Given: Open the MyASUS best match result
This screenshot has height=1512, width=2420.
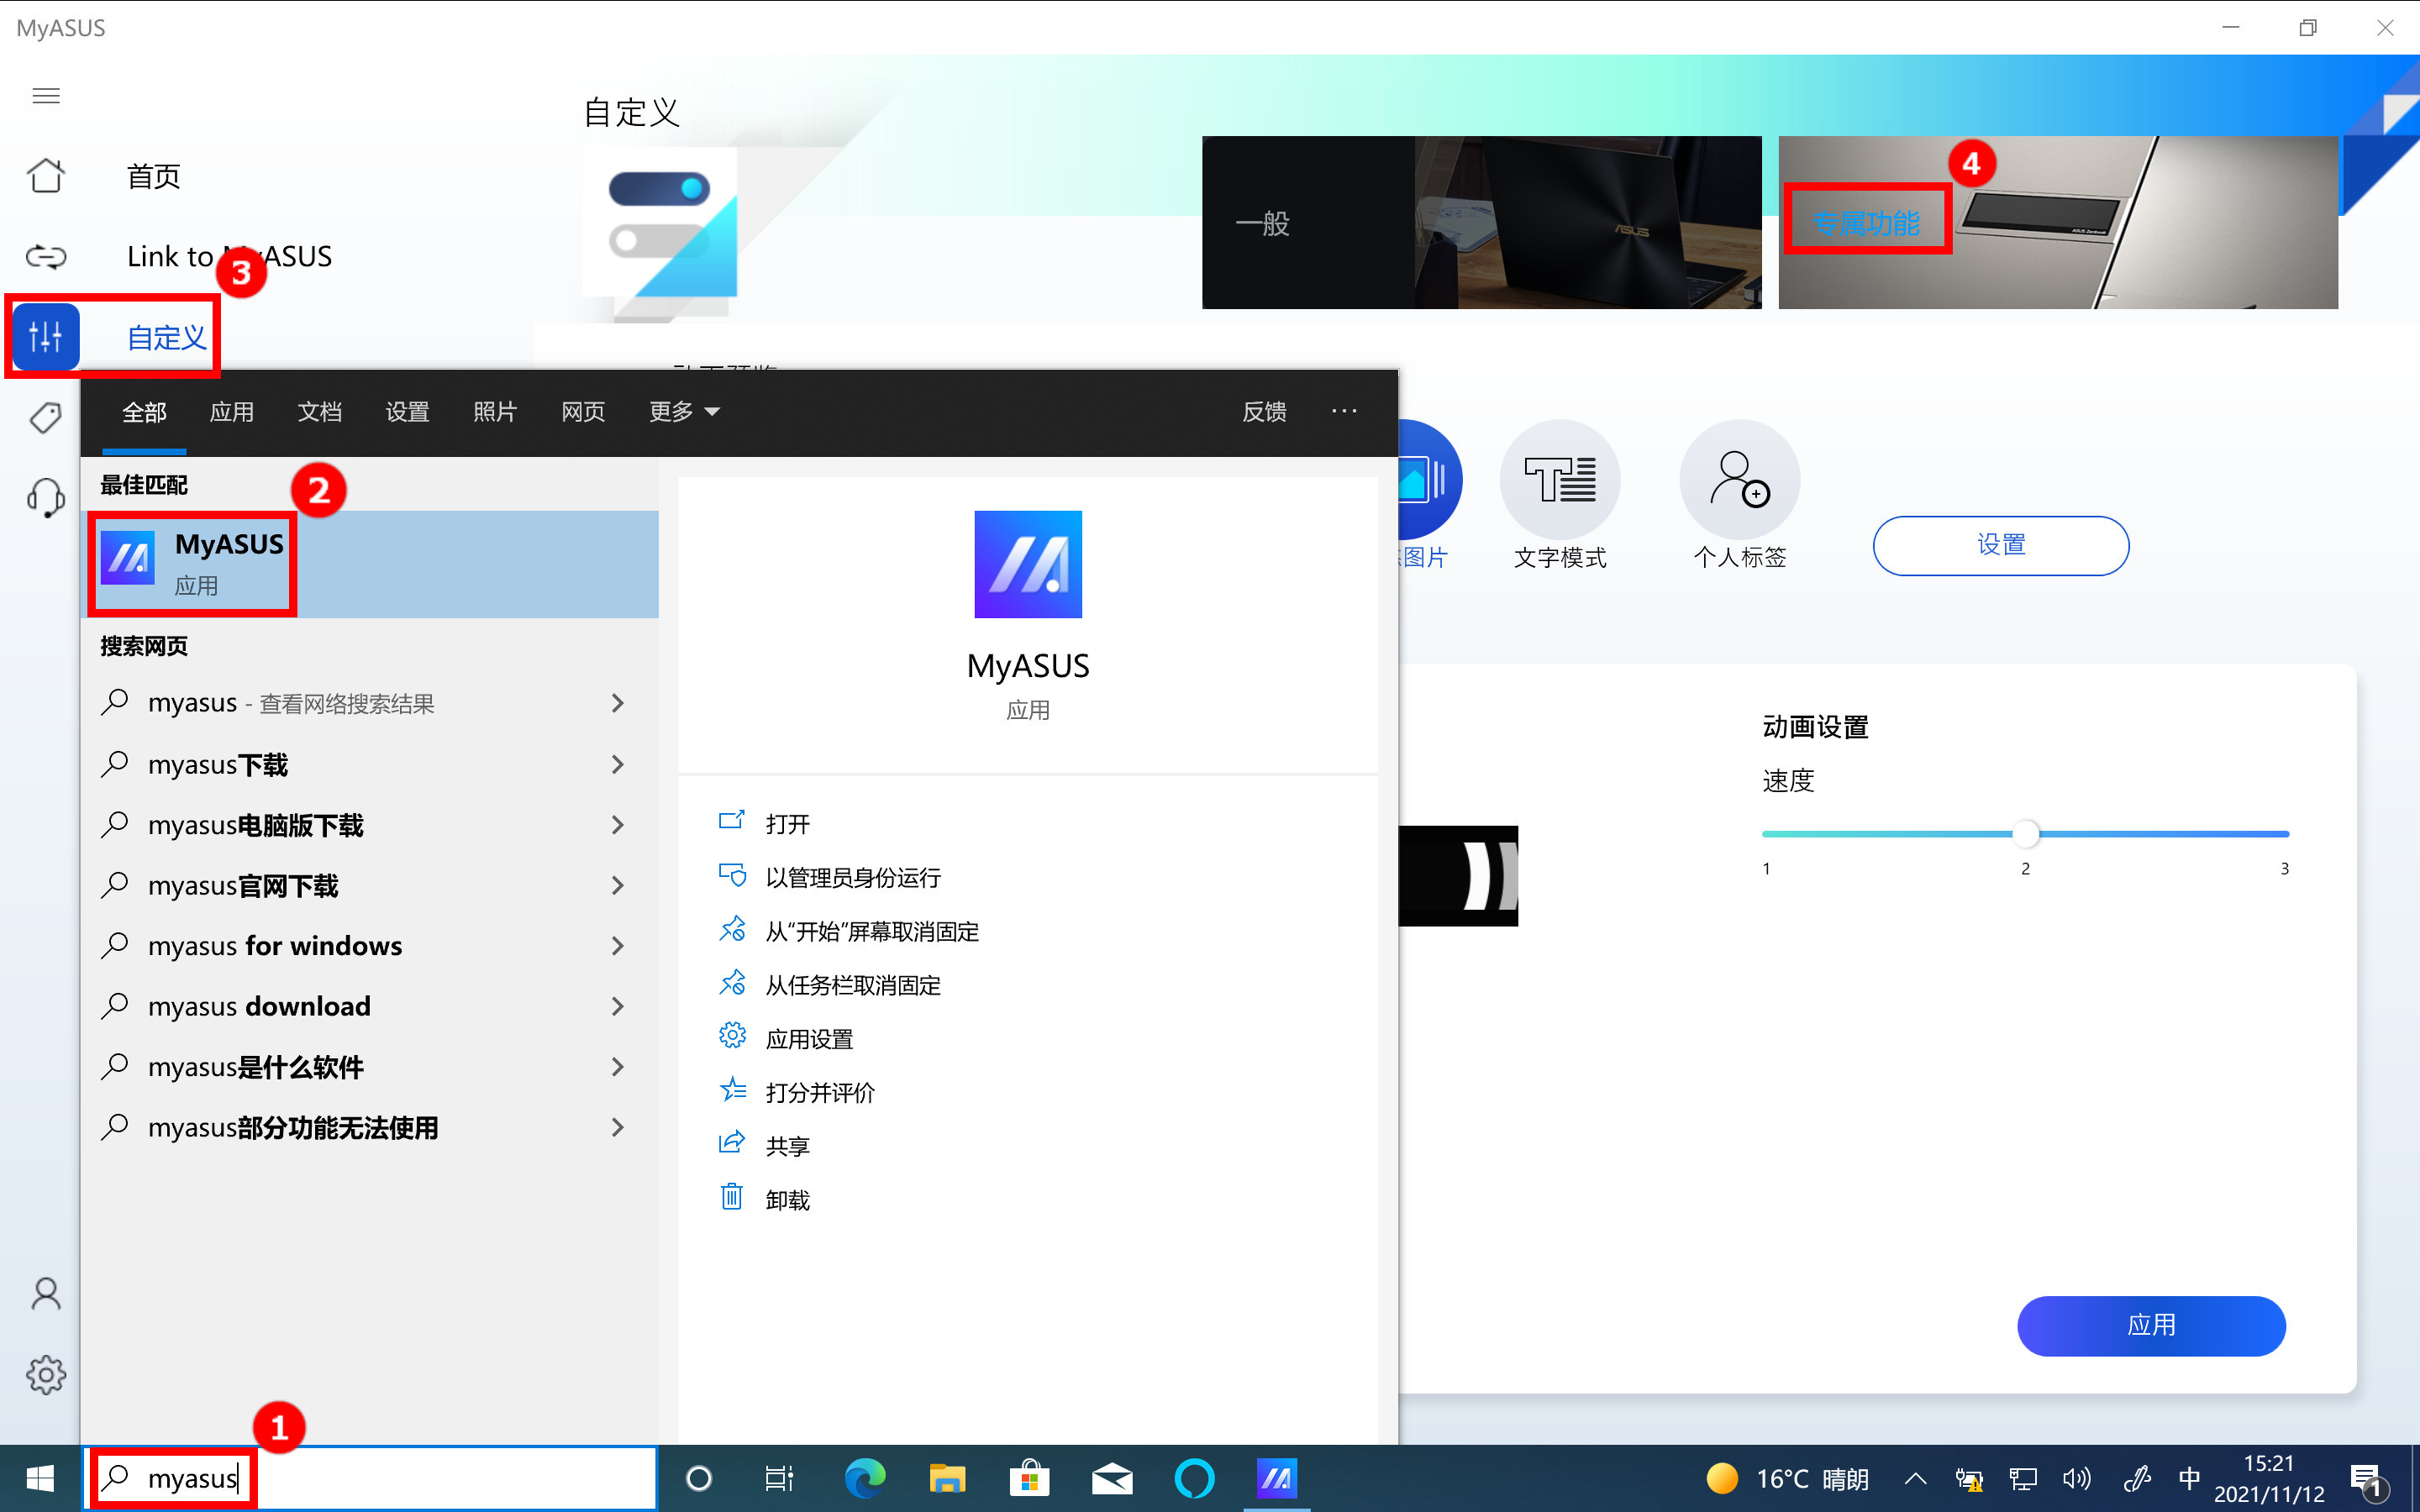Looking at the screenshot, I should tap(370, 564).
